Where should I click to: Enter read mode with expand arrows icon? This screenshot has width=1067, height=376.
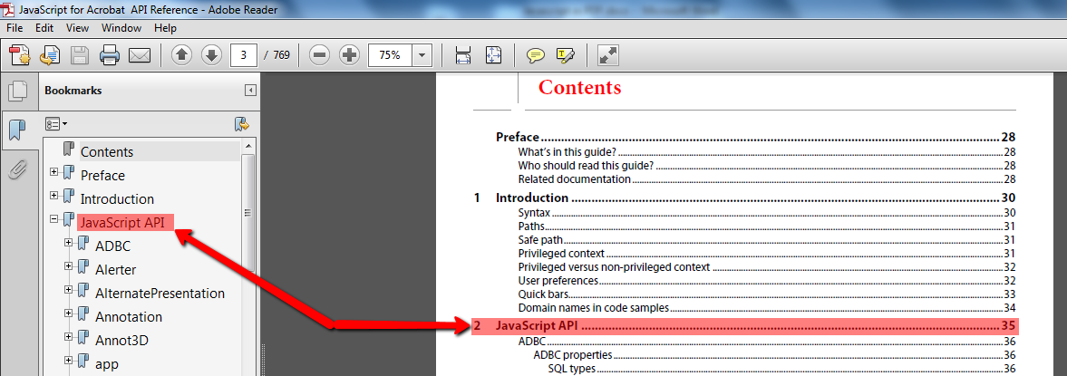[x=607, y=55]
